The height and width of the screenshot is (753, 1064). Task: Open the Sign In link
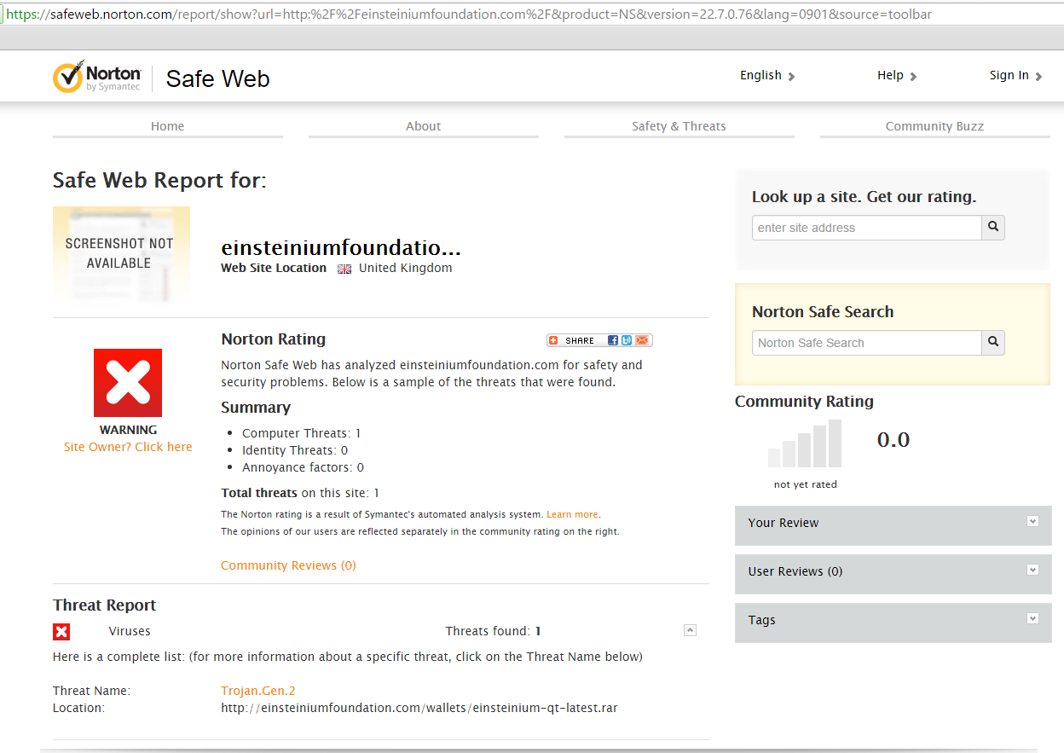coord(1015,75)
